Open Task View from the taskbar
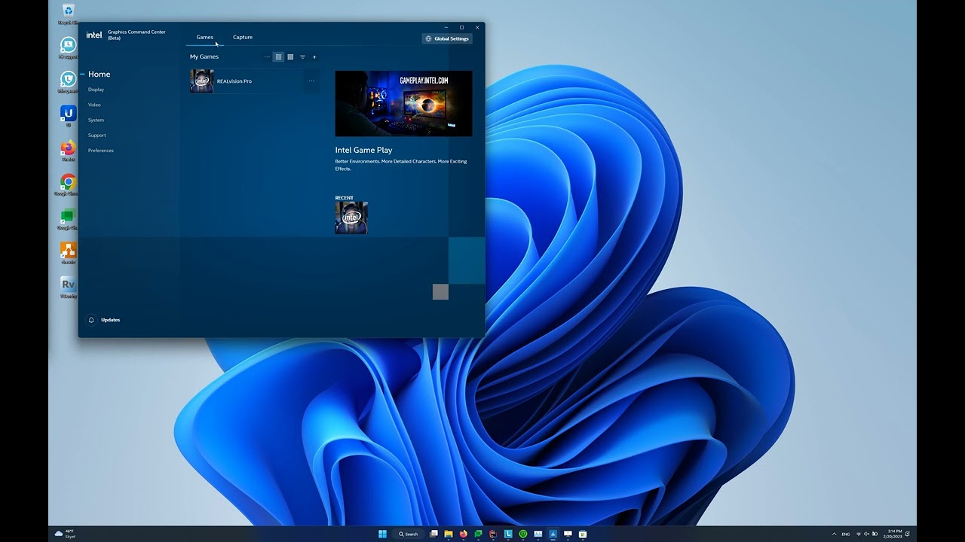The height and width of the screenshot is (542, 965). [x=433, y=534]
